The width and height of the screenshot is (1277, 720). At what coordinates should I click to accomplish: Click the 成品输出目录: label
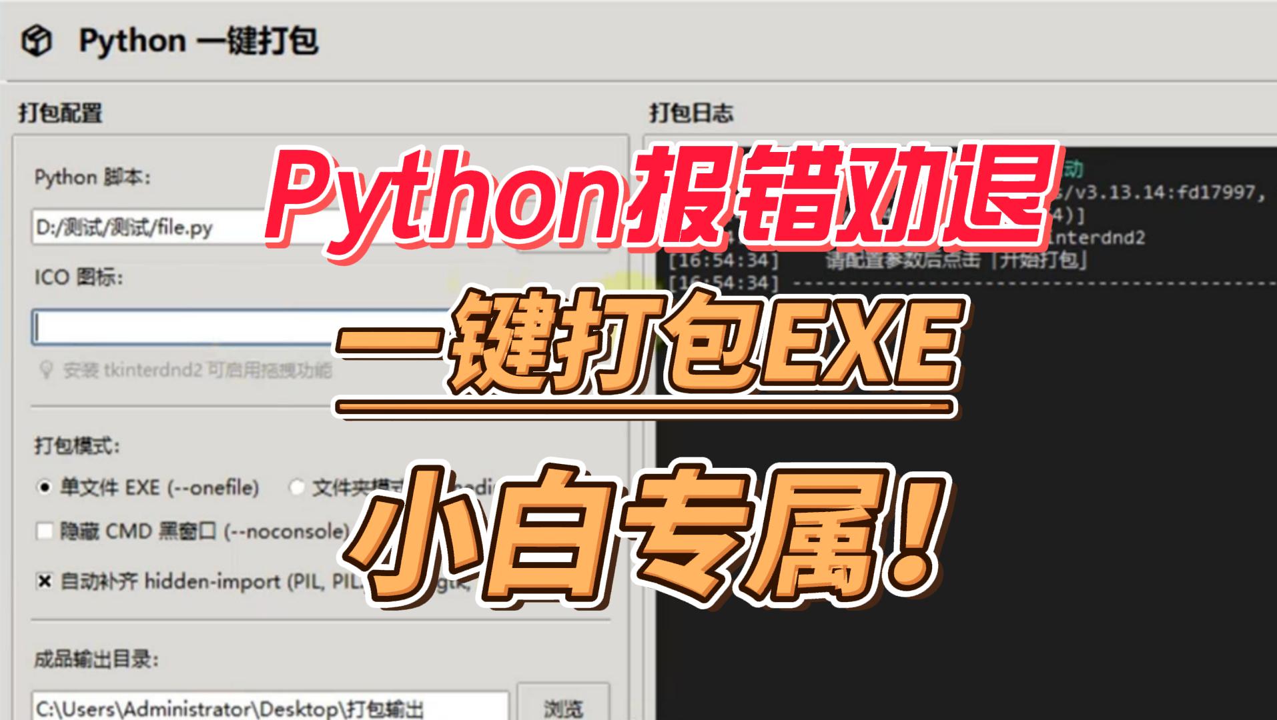(x=97, y=660)
